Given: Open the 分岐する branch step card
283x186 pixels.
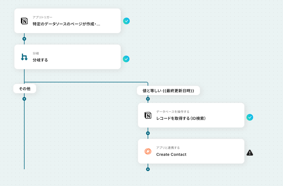Looking at the screenshot, I should coord(68,57).
